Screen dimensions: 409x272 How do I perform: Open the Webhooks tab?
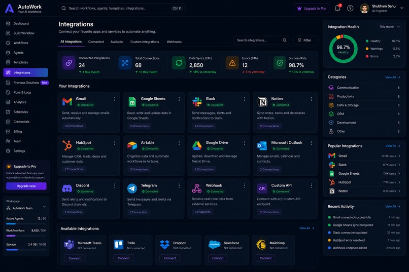click(174, 42)
